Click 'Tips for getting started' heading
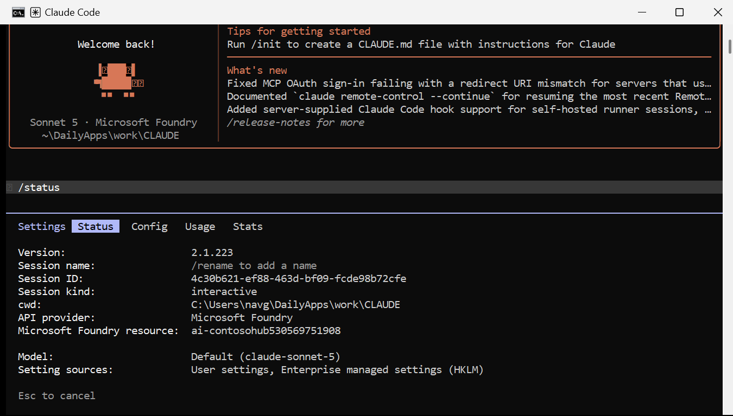The image size is (733, 416). click(299, 31)
